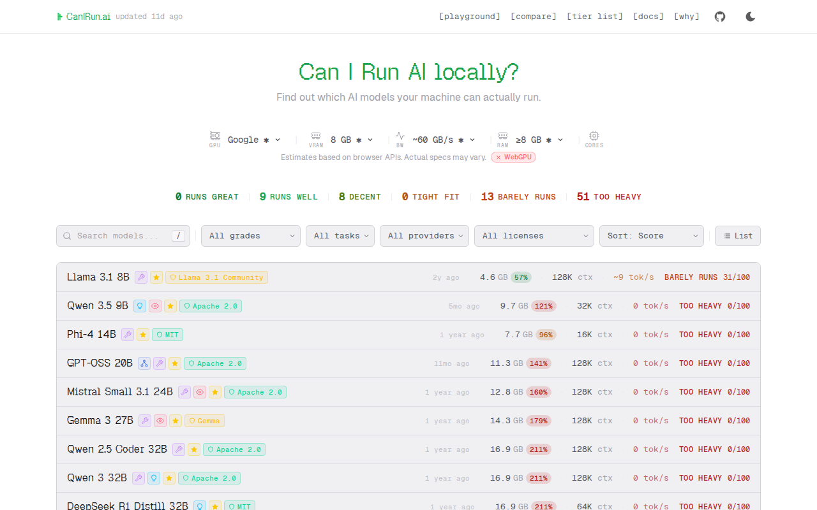Expand the RAM ≥8 GB dropdown

pyautogui.click(x=540, y=140)
